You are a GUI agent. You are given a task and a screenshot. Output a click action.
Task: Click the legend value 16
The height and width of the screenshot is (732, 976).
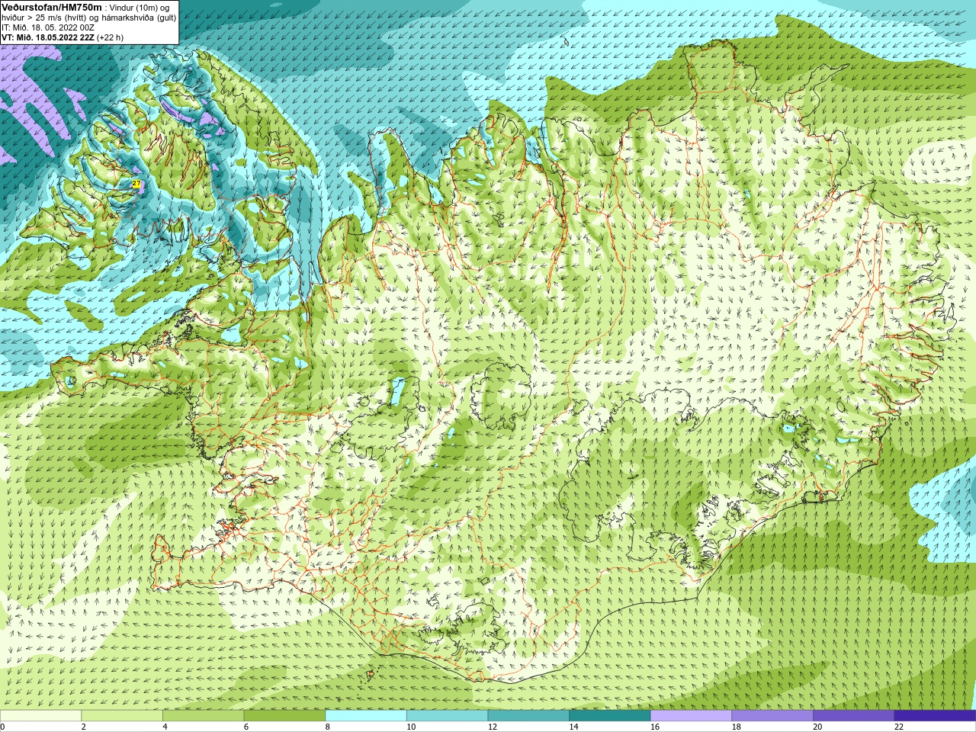tap(655, 727)
